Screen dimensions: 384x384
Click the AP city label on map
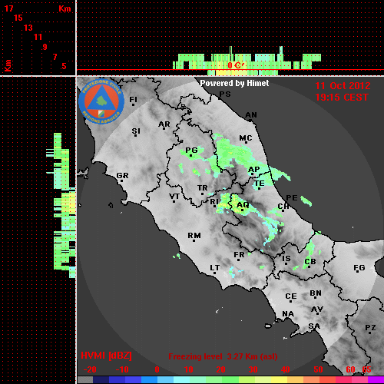[x=254, y=170]
